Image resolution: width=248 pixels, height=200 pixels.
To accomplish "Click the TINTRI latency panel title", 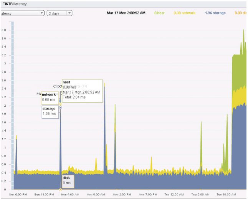I will (x=15, y=4).
